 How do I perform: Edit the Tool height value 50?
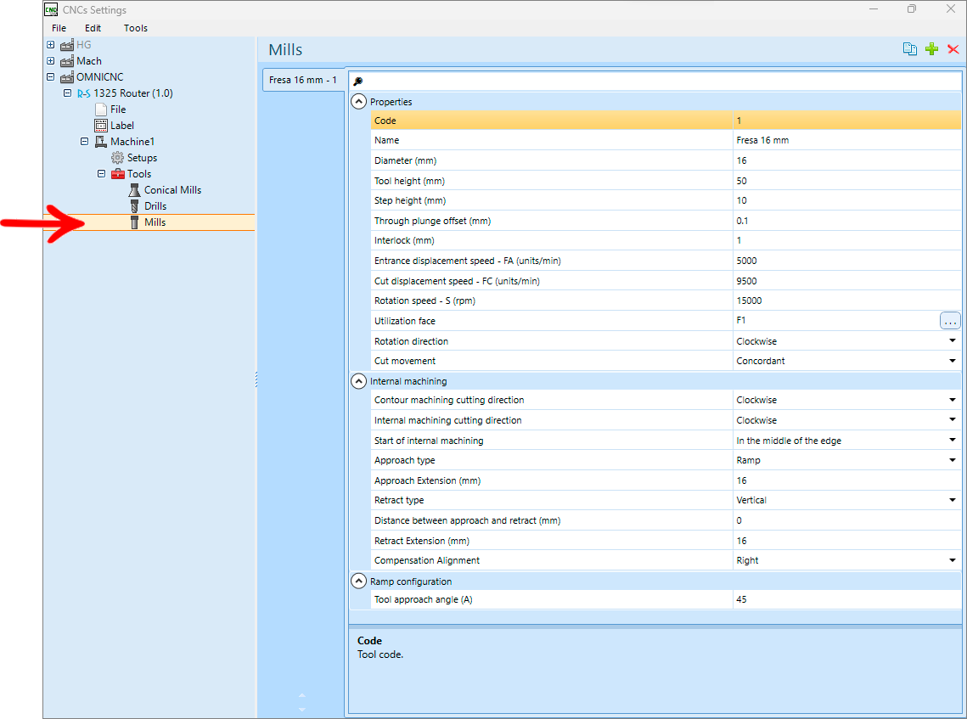pyautogui.click(x=846, y=181)
